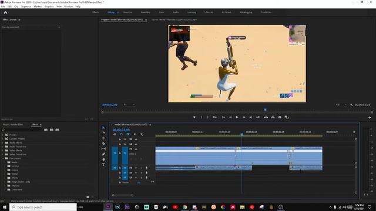
Task: Select the Razor tool
Action: coord(103,144)
